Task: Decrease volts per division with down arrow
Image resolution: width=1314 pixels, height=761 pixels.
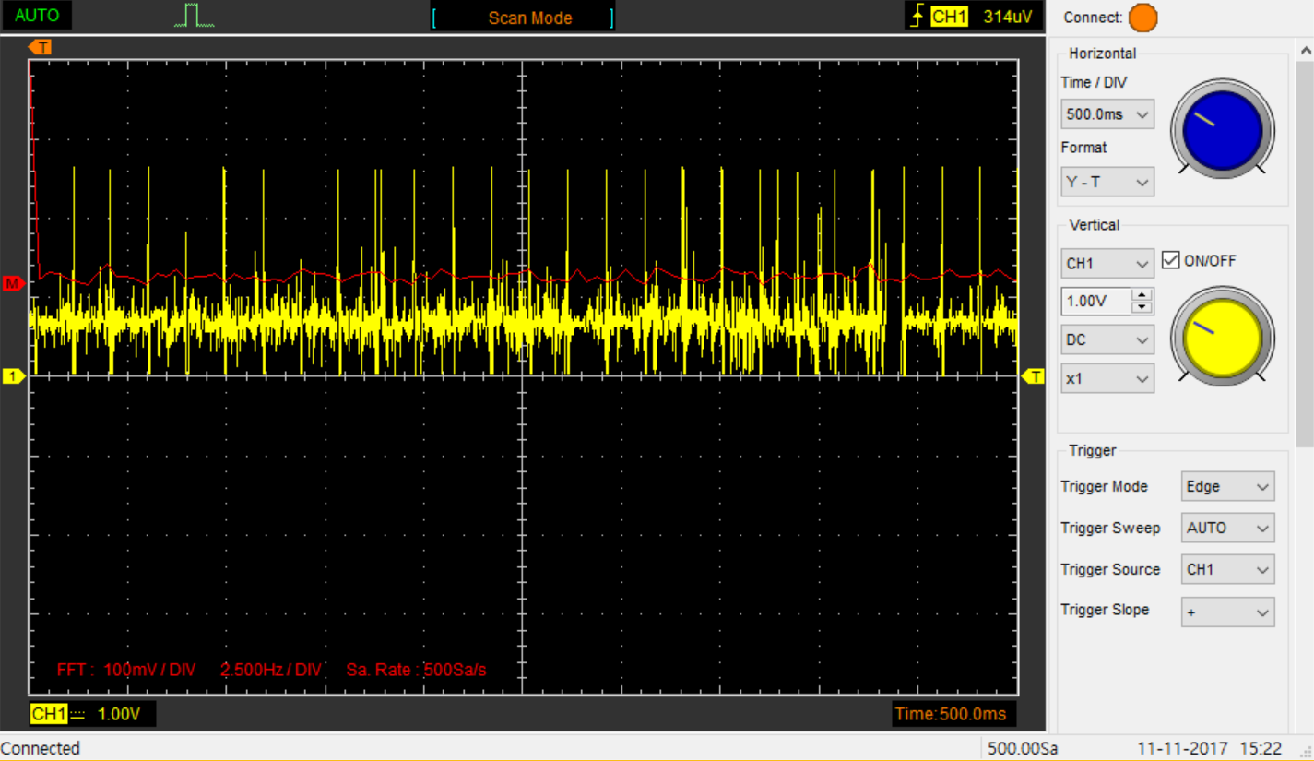Action: point(1142,307)
